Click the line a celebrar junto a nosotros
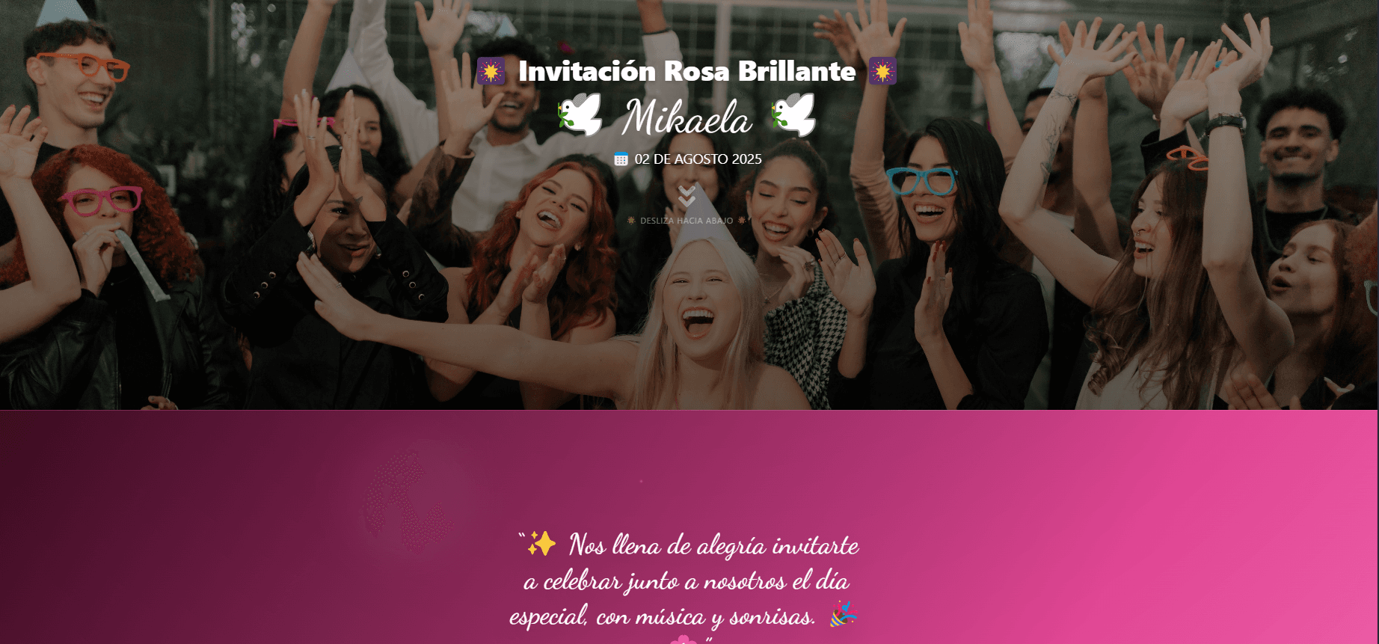The width and height of the screenshot is (1379, 644). 687,581
